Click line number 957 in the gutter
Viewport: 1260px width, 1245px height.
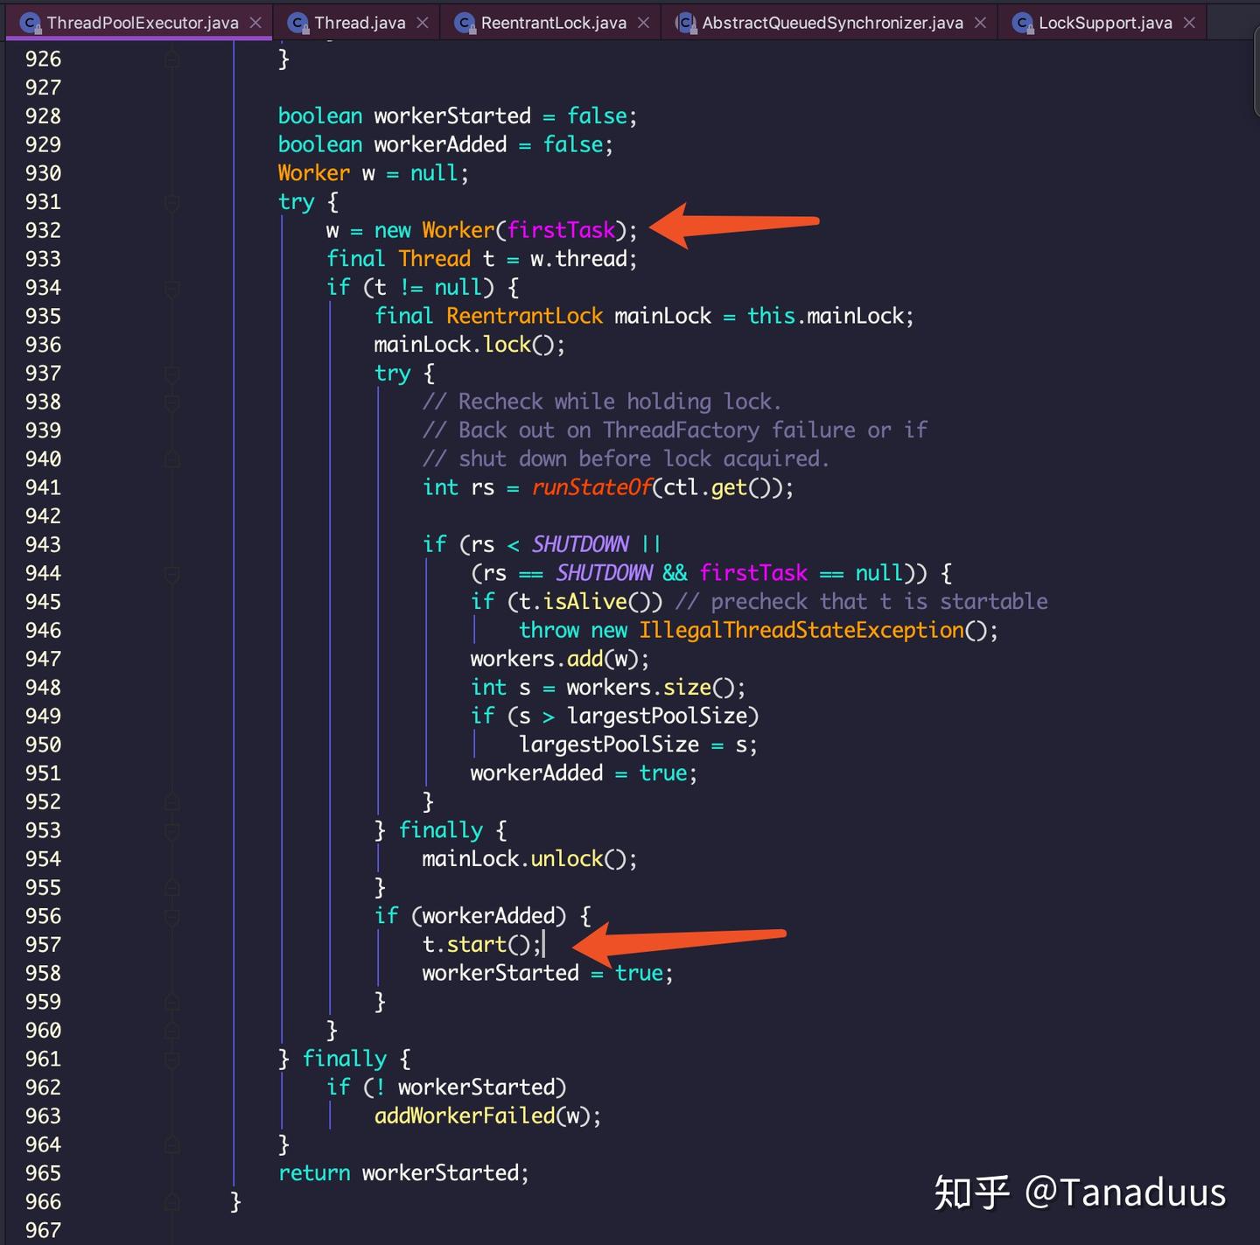[x=43, y=945]
